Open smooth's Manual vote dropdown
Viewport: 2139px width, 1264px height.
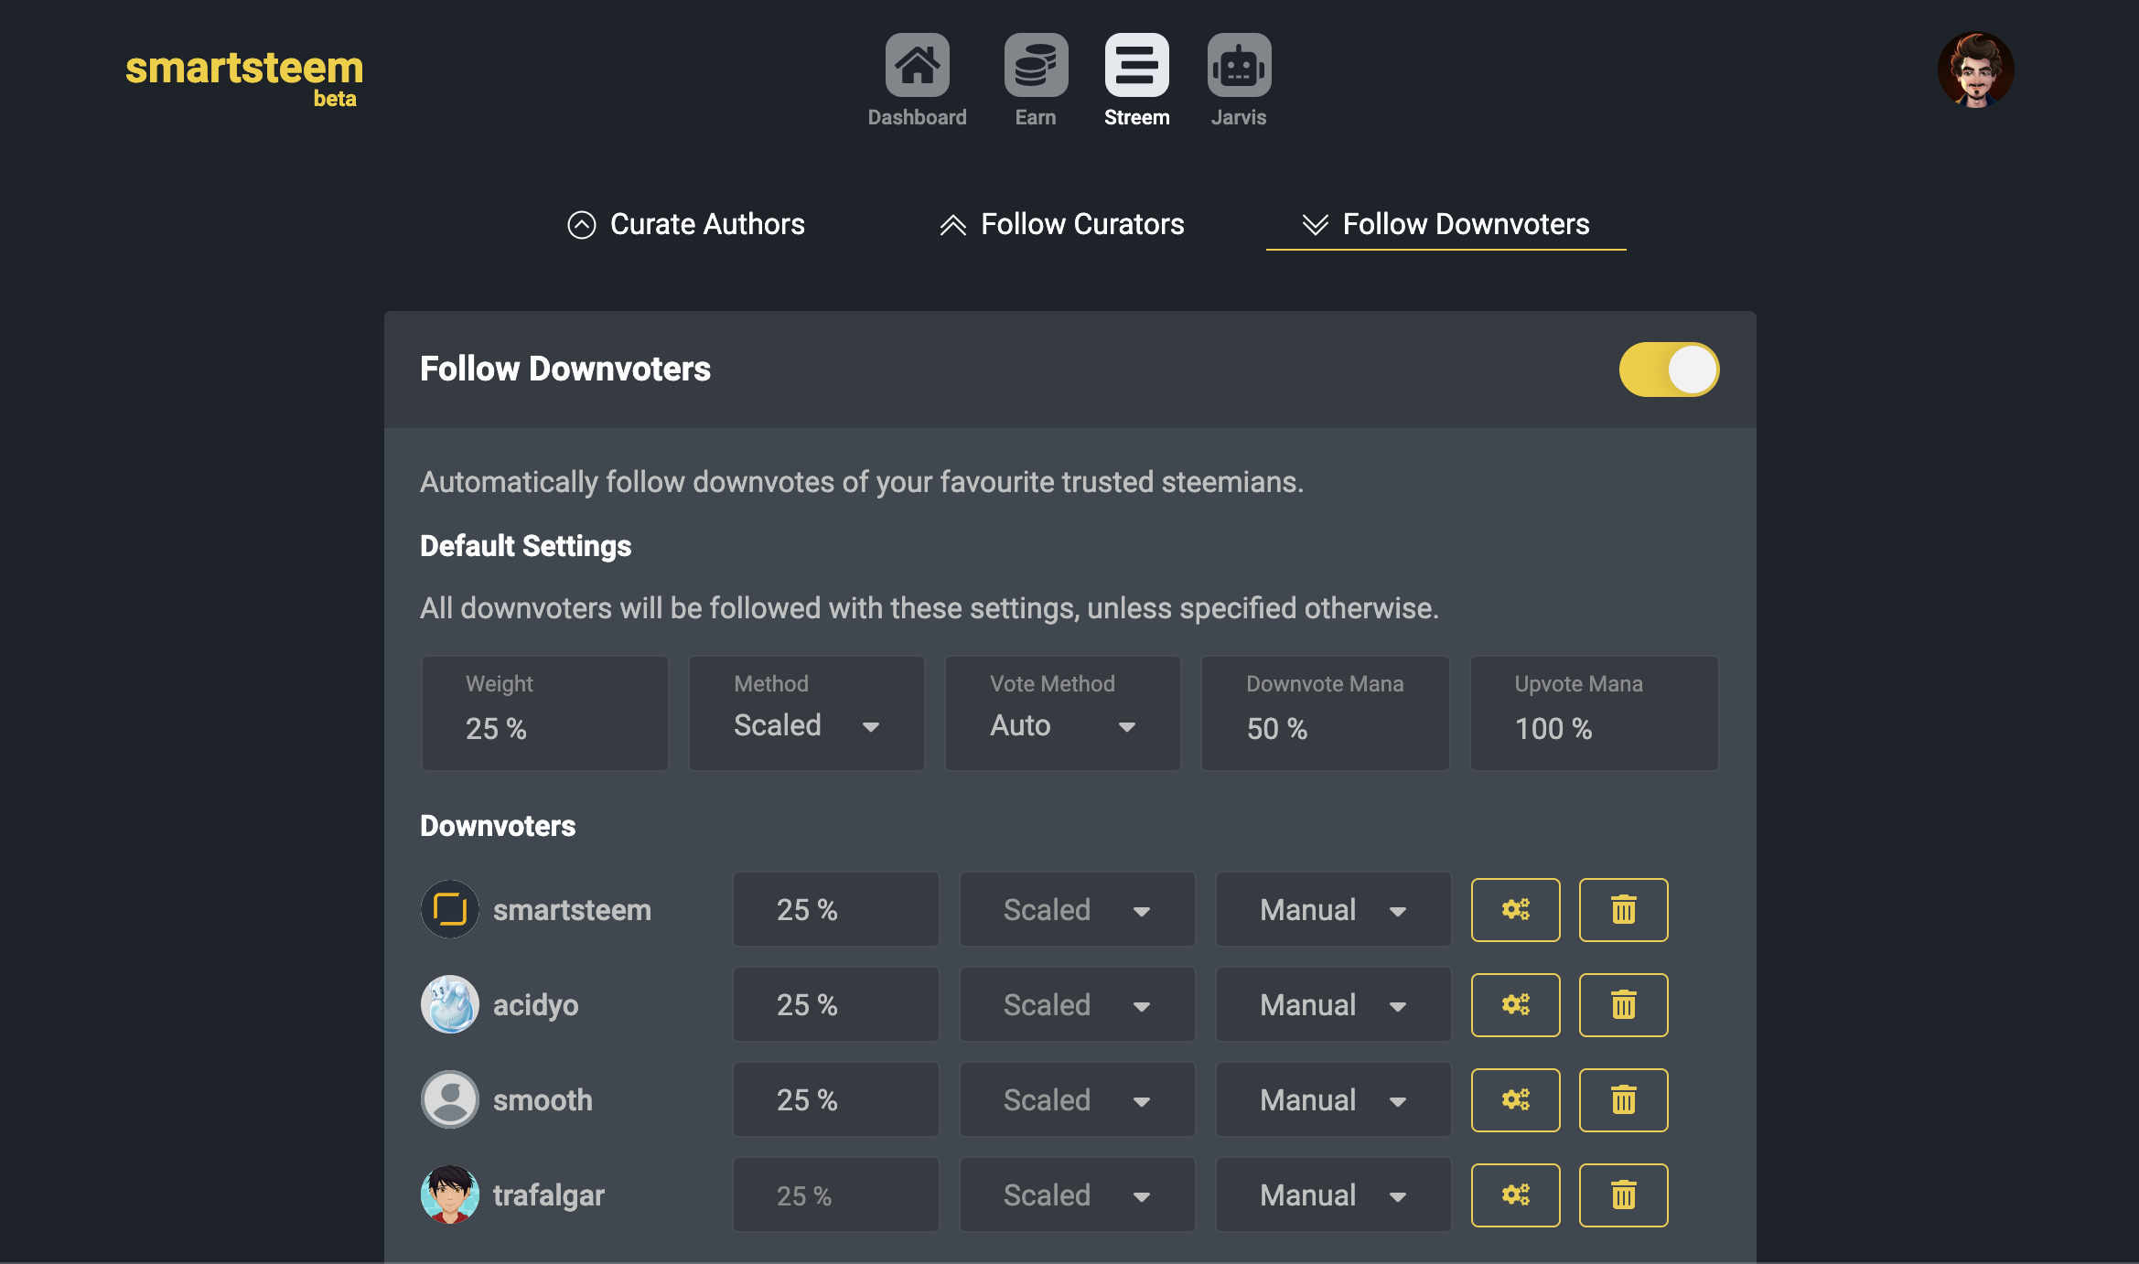coord(1333,1099)
